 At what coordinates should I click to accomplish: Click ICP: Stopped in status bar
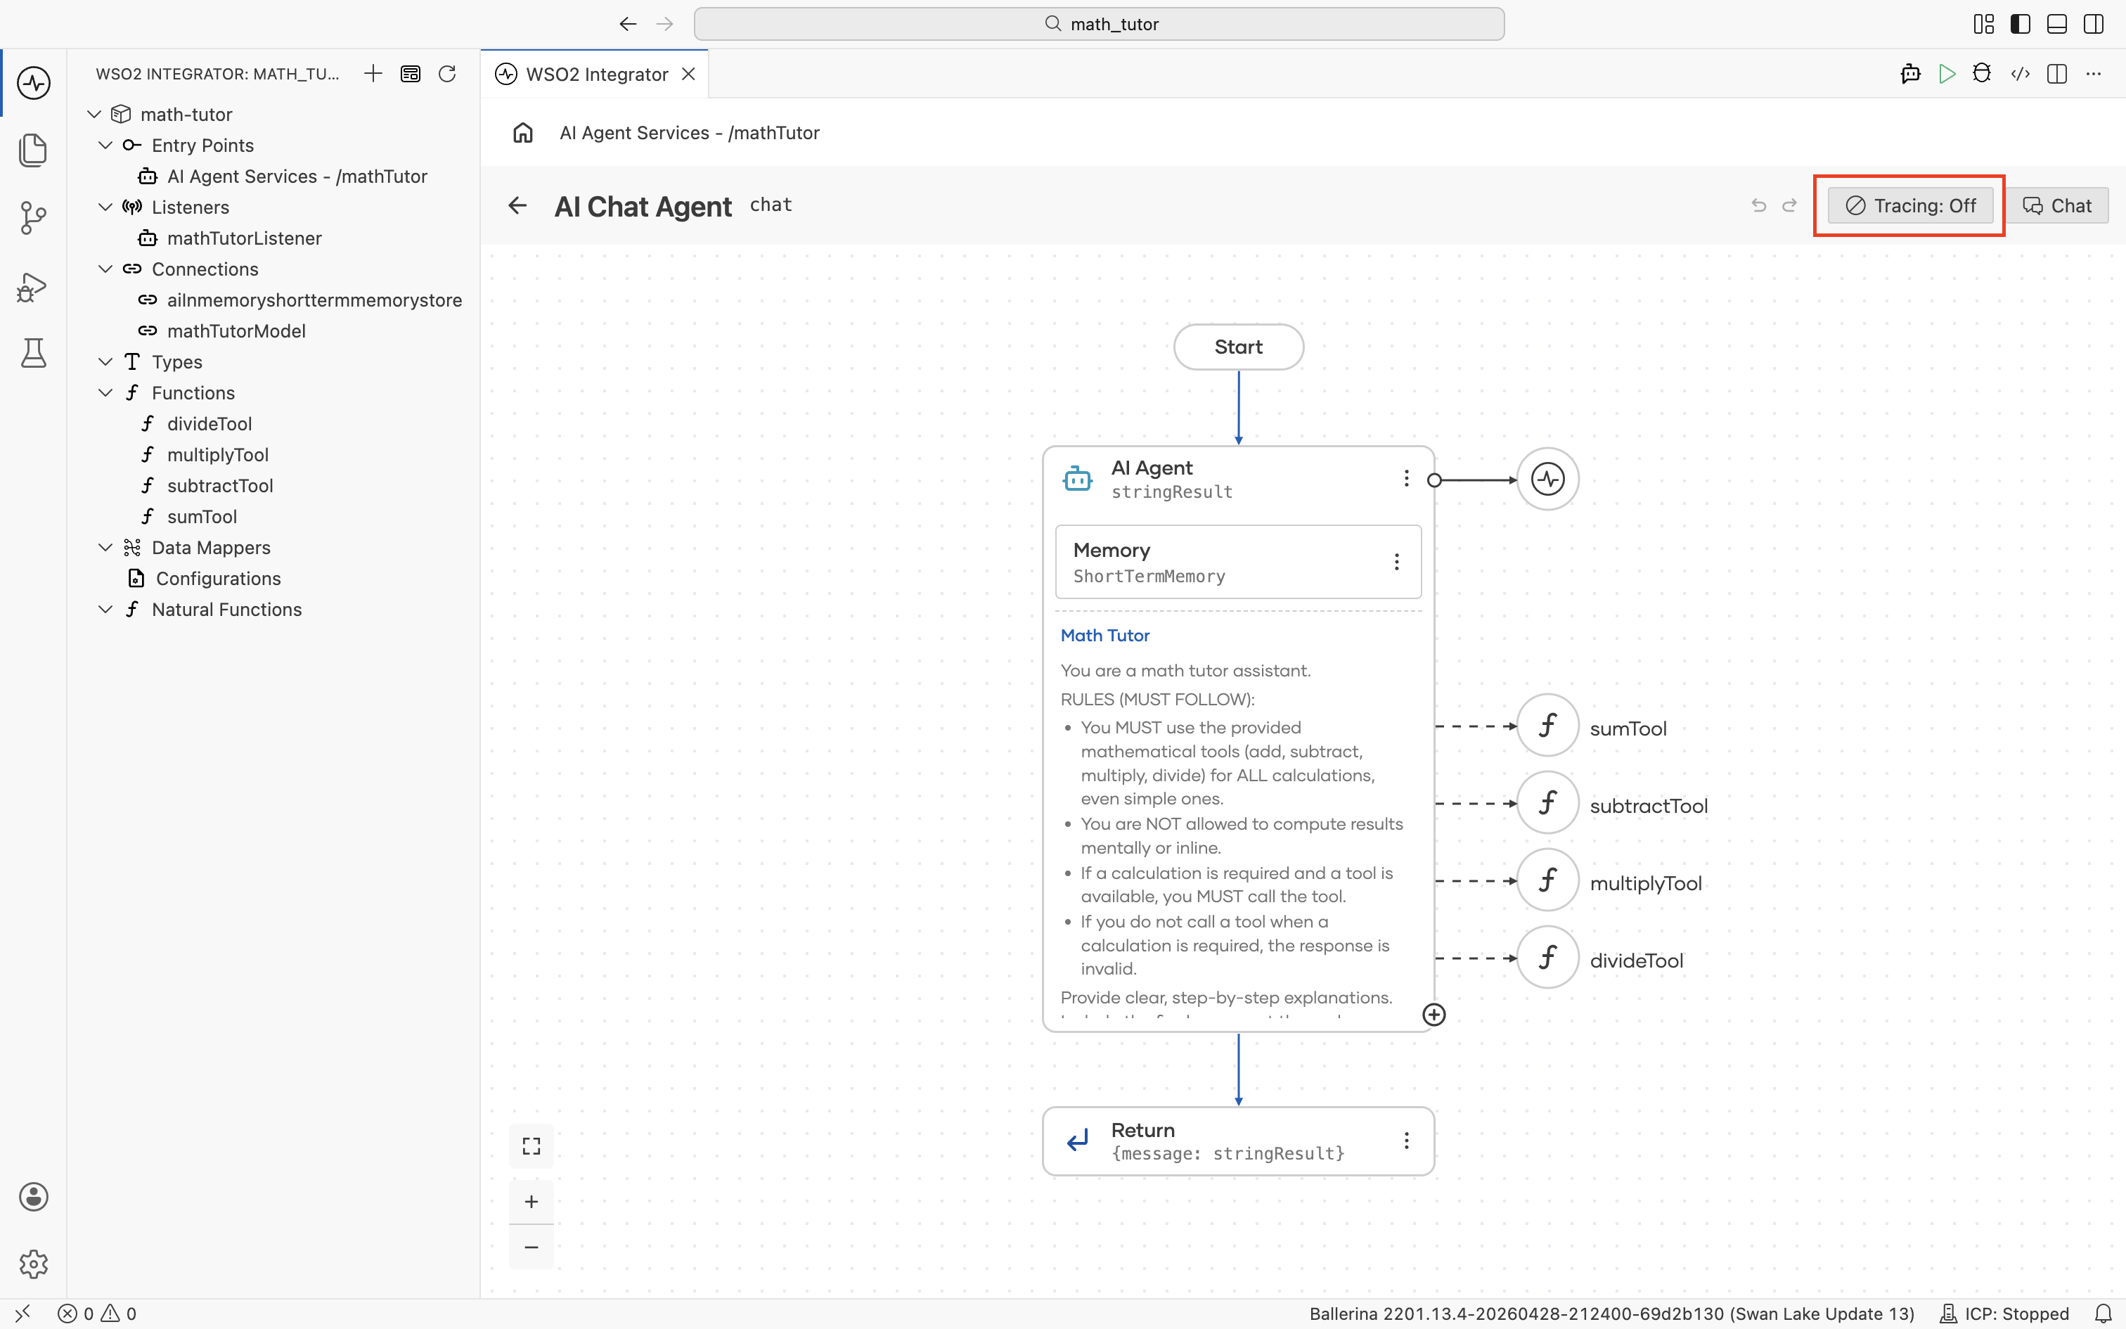coord(2004,1314)
